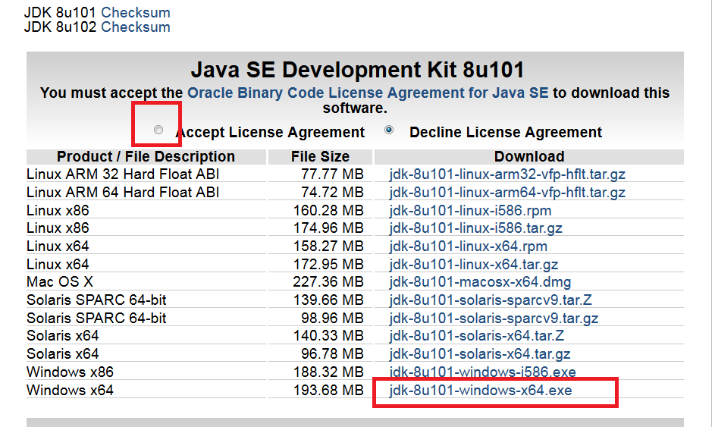Click the 174.96 MB file size
715x427 pixels.
[328, 228]
